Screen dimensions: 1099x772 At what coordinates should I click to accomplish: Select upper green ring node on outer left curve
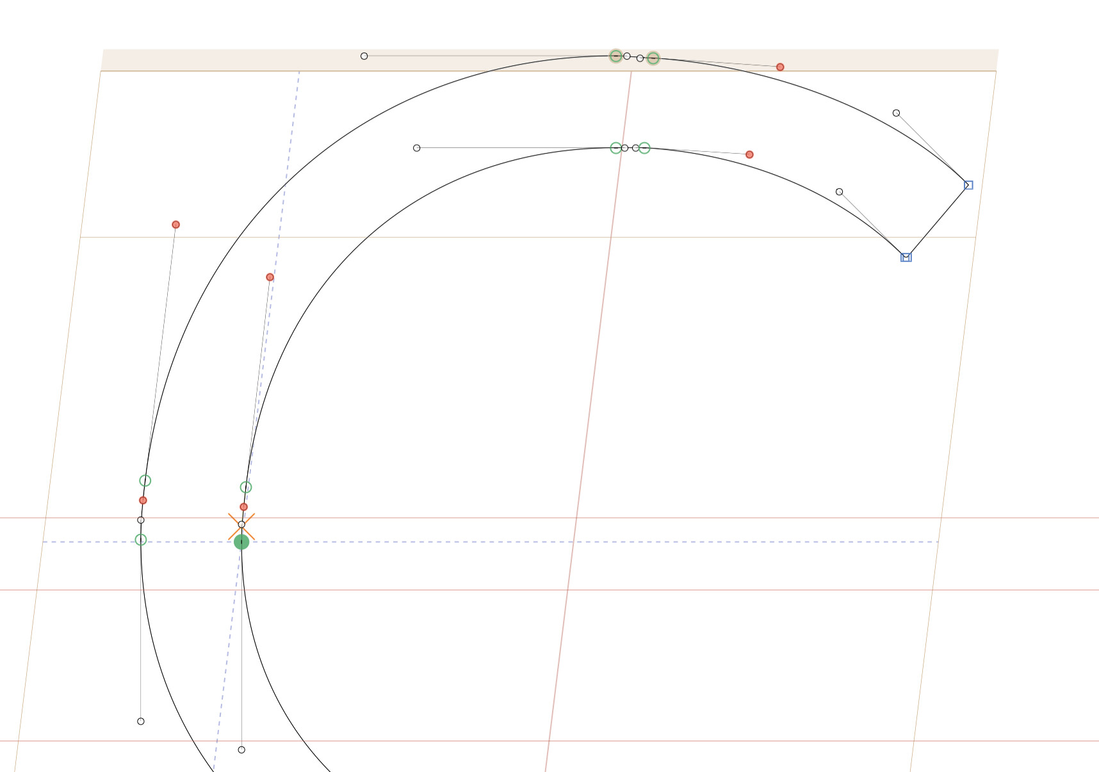[145, 481]
